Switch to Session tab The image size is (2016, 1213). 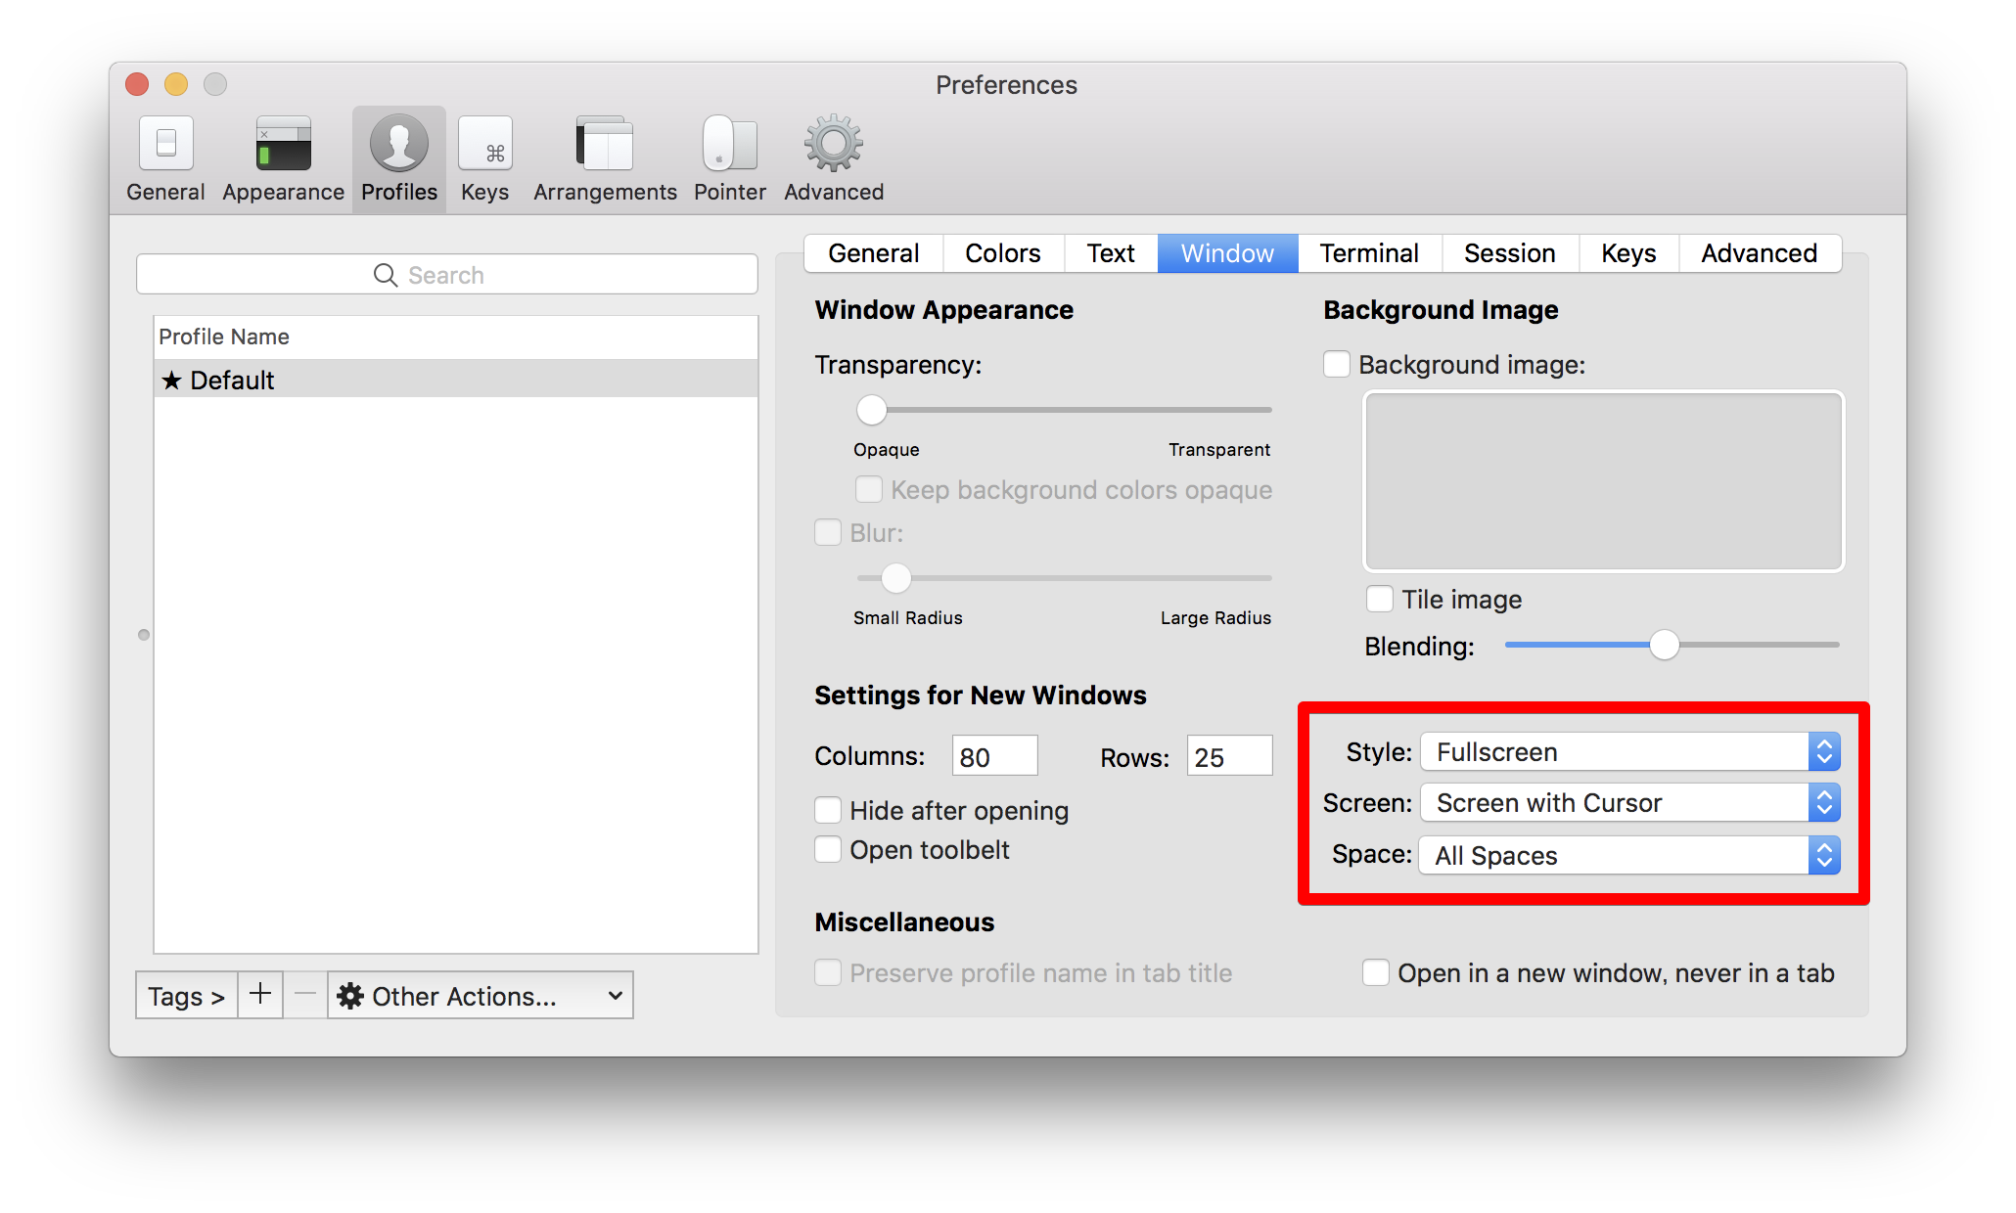[x=1509, y=253]
